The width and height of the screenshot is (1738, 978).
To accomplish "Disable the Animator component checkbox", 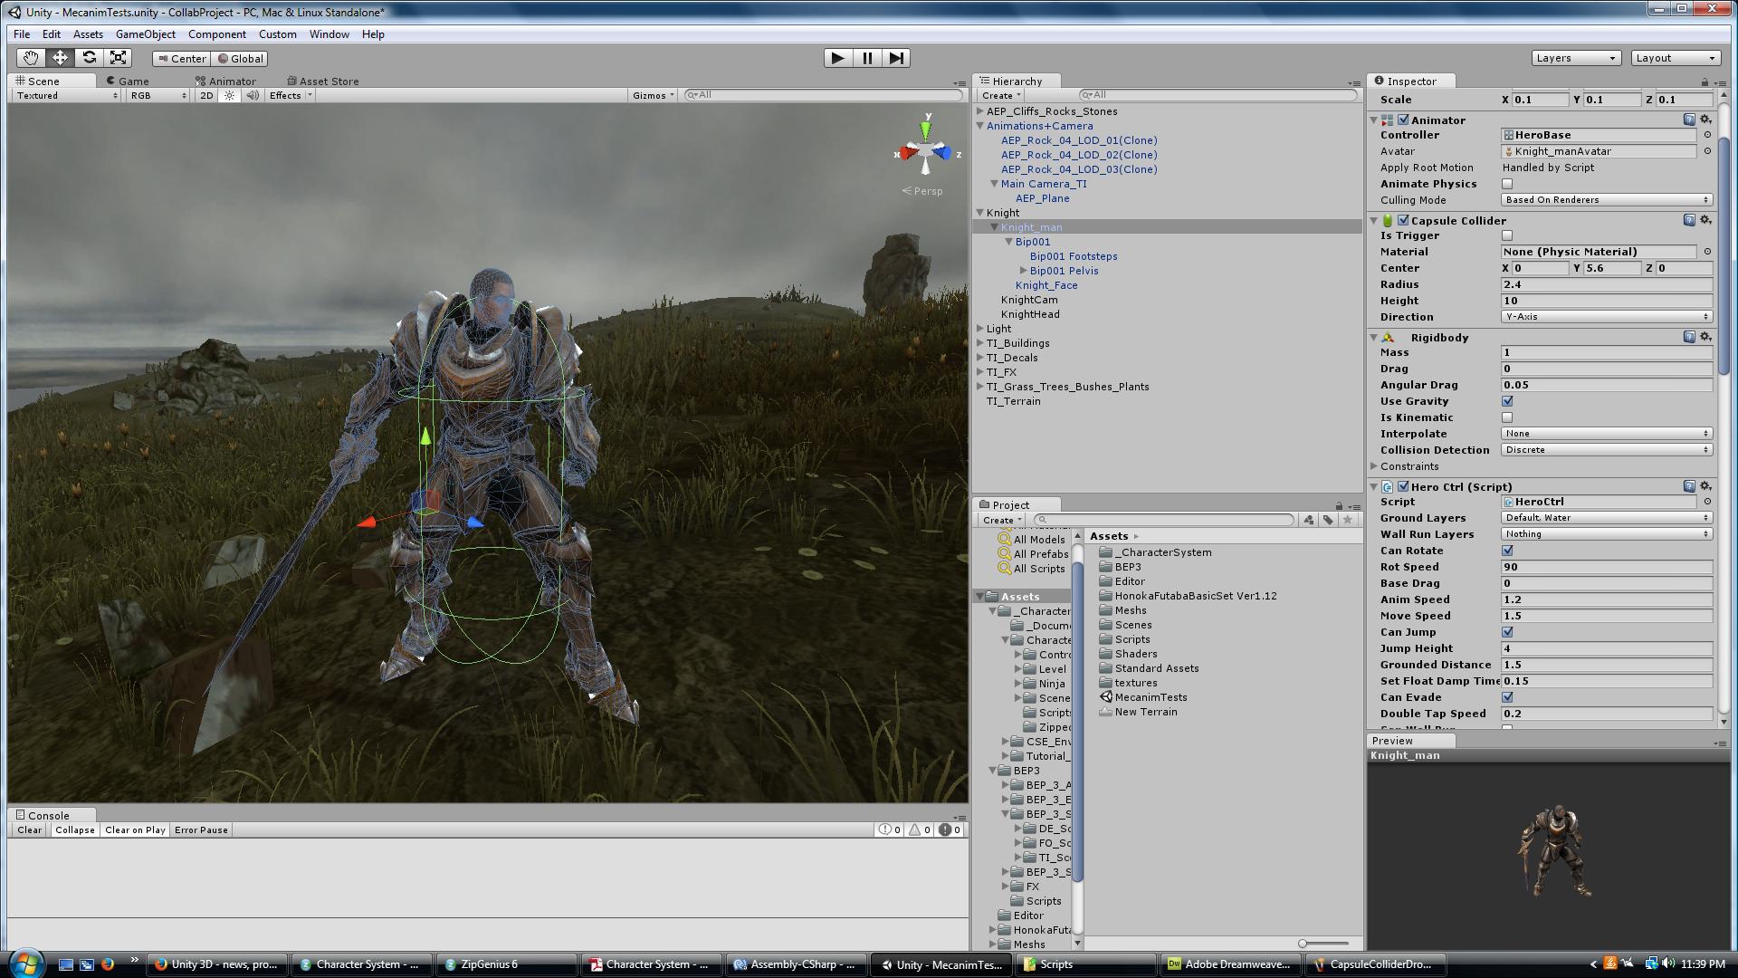I will click(1403, 120).
